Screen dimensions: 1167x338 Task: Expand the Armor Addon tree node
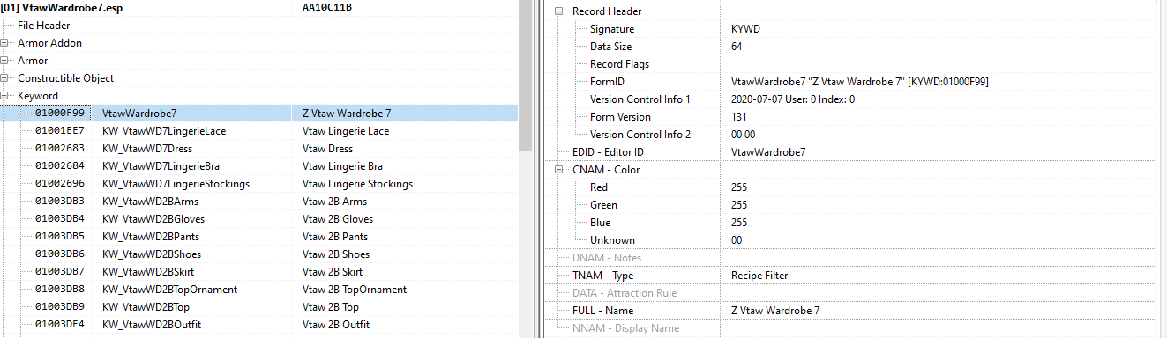[x=5, y=43]
